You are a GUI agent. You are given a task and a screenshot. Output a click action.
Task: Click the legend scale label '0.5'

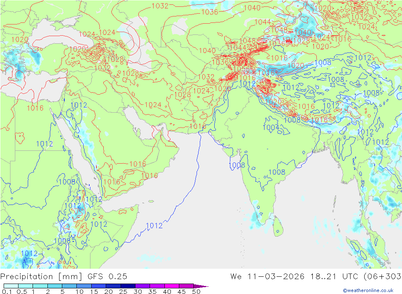[x=22, y=292]
